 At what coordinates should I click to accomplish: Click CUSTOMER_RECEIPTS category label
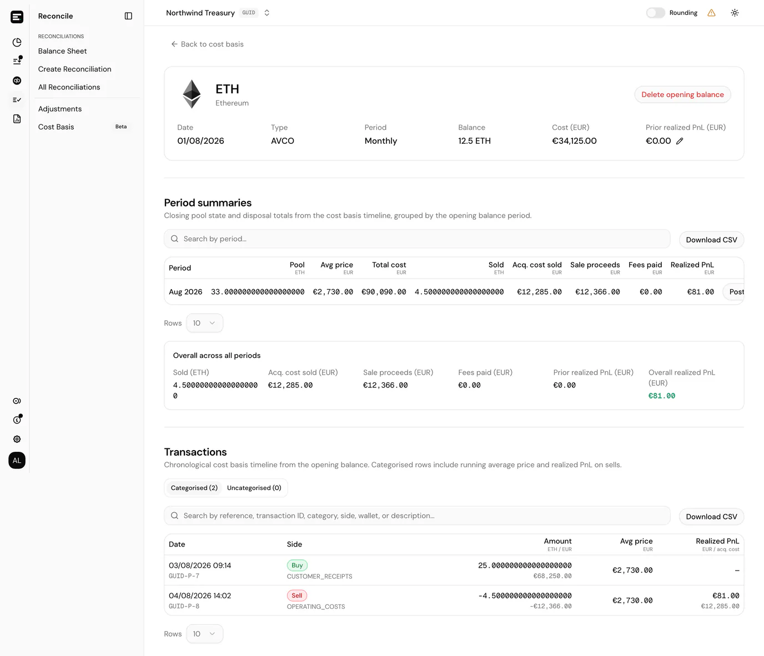[x=319, y=577]
